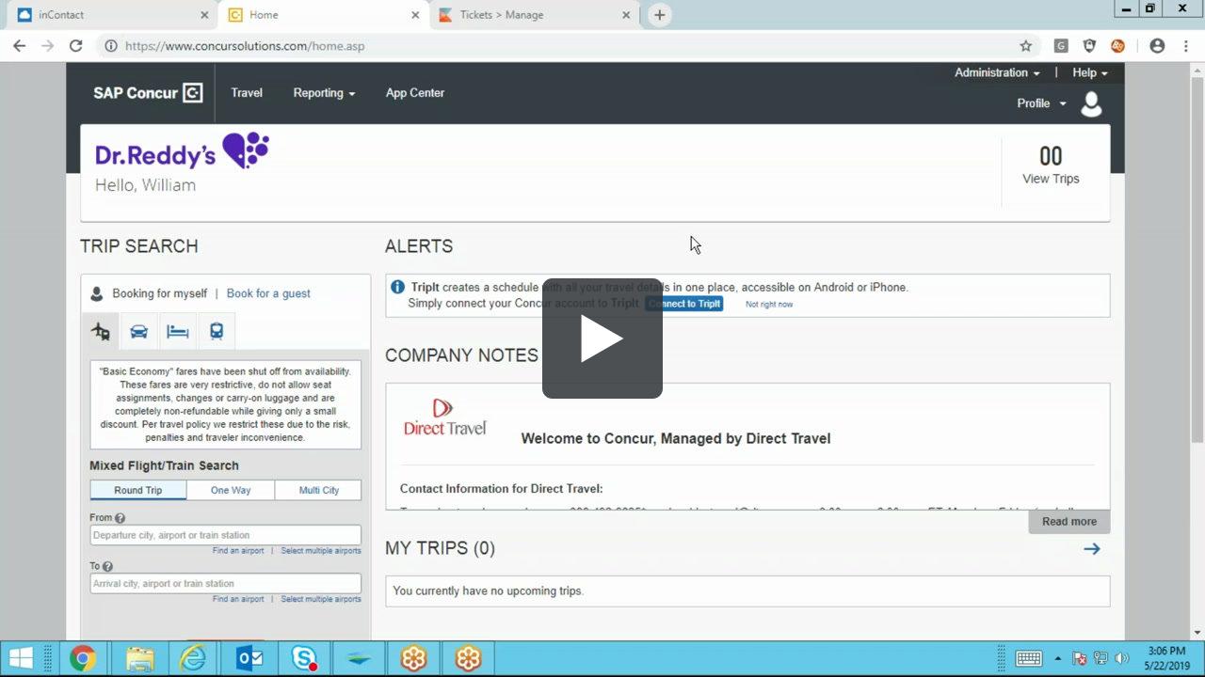Image resolution: width=1205 pixels, height=677 pixels.
Task: Select the Multi City option
Action: pyautogui.click(x=317, y=489)
